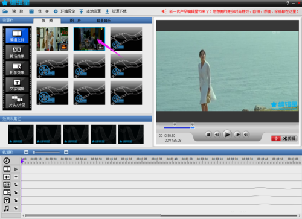Select the second video thumbnail clip

pyautogui.click(x=89, y=39)
